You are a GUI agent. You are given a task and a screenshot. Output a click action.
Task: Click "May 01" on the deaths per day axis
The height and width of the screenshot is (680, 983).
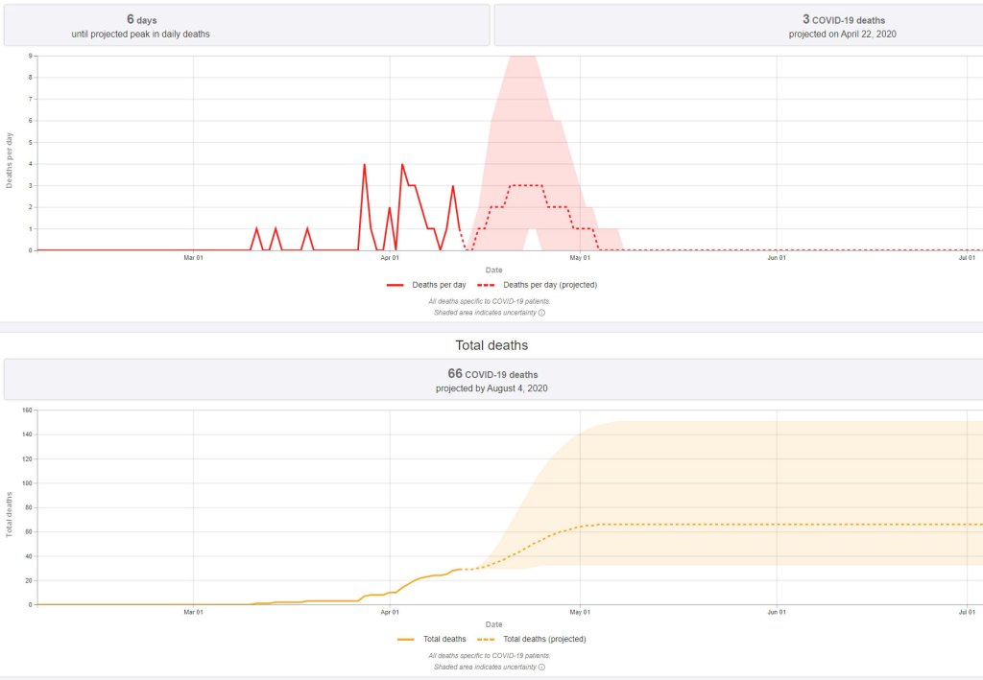click(x=580, y=258)
